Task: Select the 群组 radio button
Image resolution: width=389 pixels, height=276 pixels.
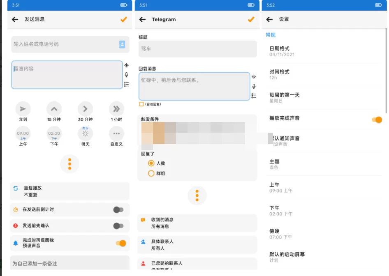Action: click(x=151, y=173)
